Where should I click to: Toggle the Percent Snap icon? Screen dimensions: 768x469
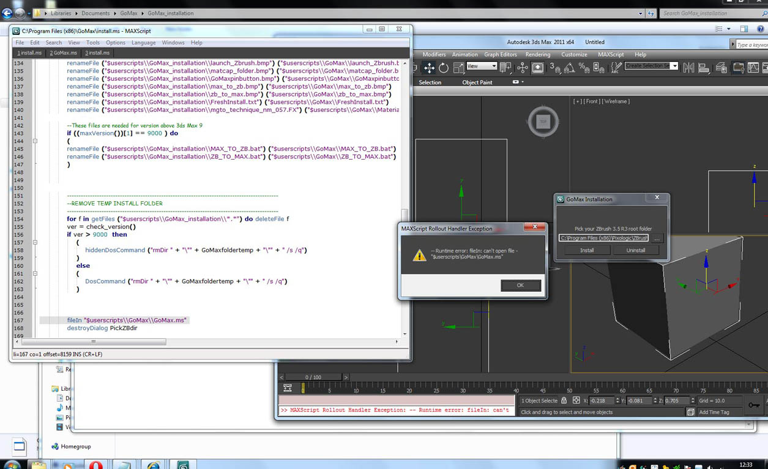(584, 67)
